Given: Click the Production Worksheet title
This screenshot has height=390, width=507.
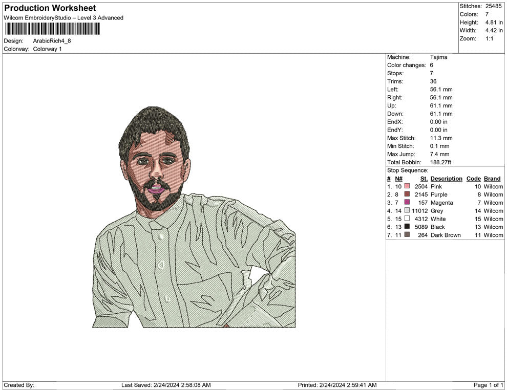Looking at the screenshot, I should click(x=50, y=8).
